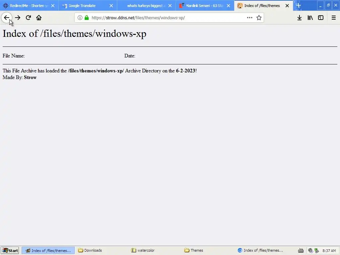Viewport: 340px width, 255px height.
Task: Close the whats turkeys biggest tab
Action: [170, 6]
